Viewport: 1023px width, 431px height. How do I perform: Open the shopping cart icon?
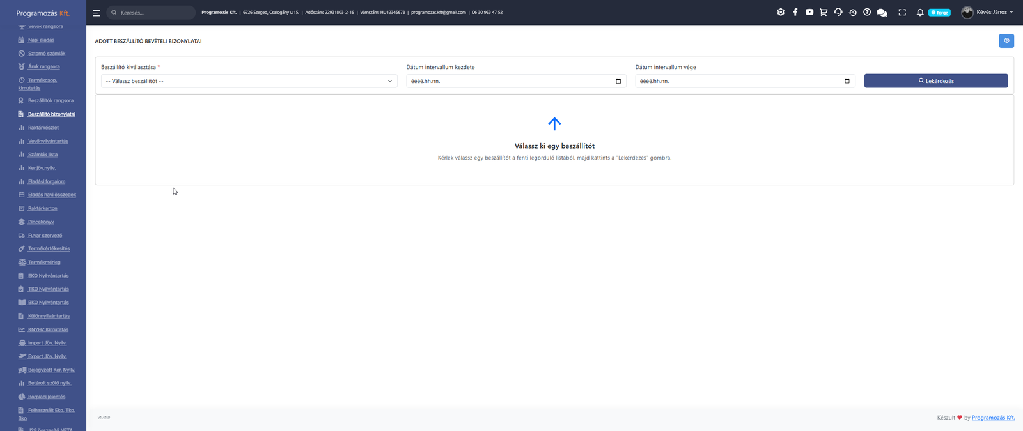click(824, 12)
